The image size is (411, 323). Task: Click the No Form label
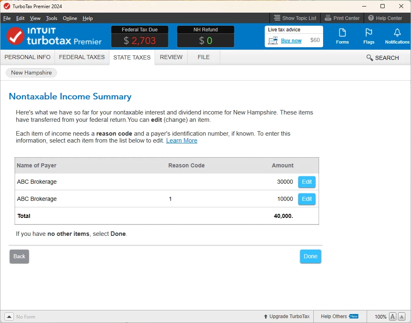[26, 317]
